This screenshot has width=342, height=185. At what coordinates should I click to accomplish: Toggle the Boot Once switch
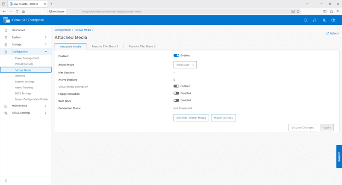coord(176,100)
